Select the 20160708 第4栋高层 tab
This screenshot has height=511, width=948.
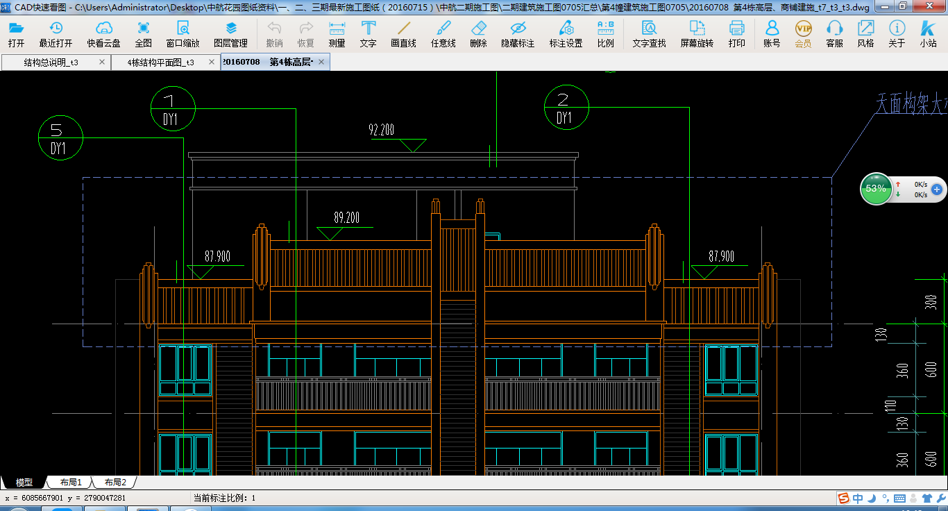pyautogui.click(x=276, y=62)
